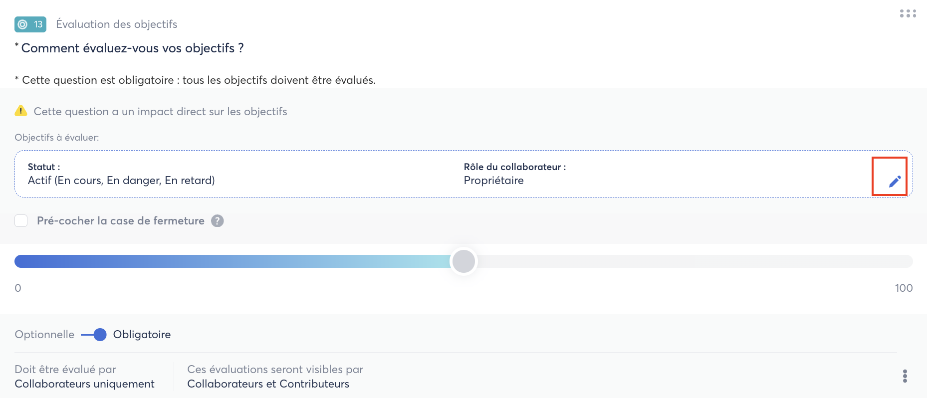
Task: Grab the six-dot drag handle icon
Action: [908, 13]
